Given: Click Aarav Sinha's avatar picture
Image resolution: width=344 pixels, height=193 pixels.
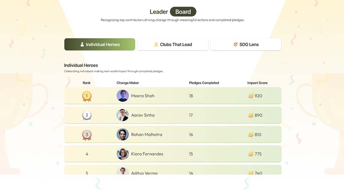Looking at the screenshot, I should pos(123,115).
